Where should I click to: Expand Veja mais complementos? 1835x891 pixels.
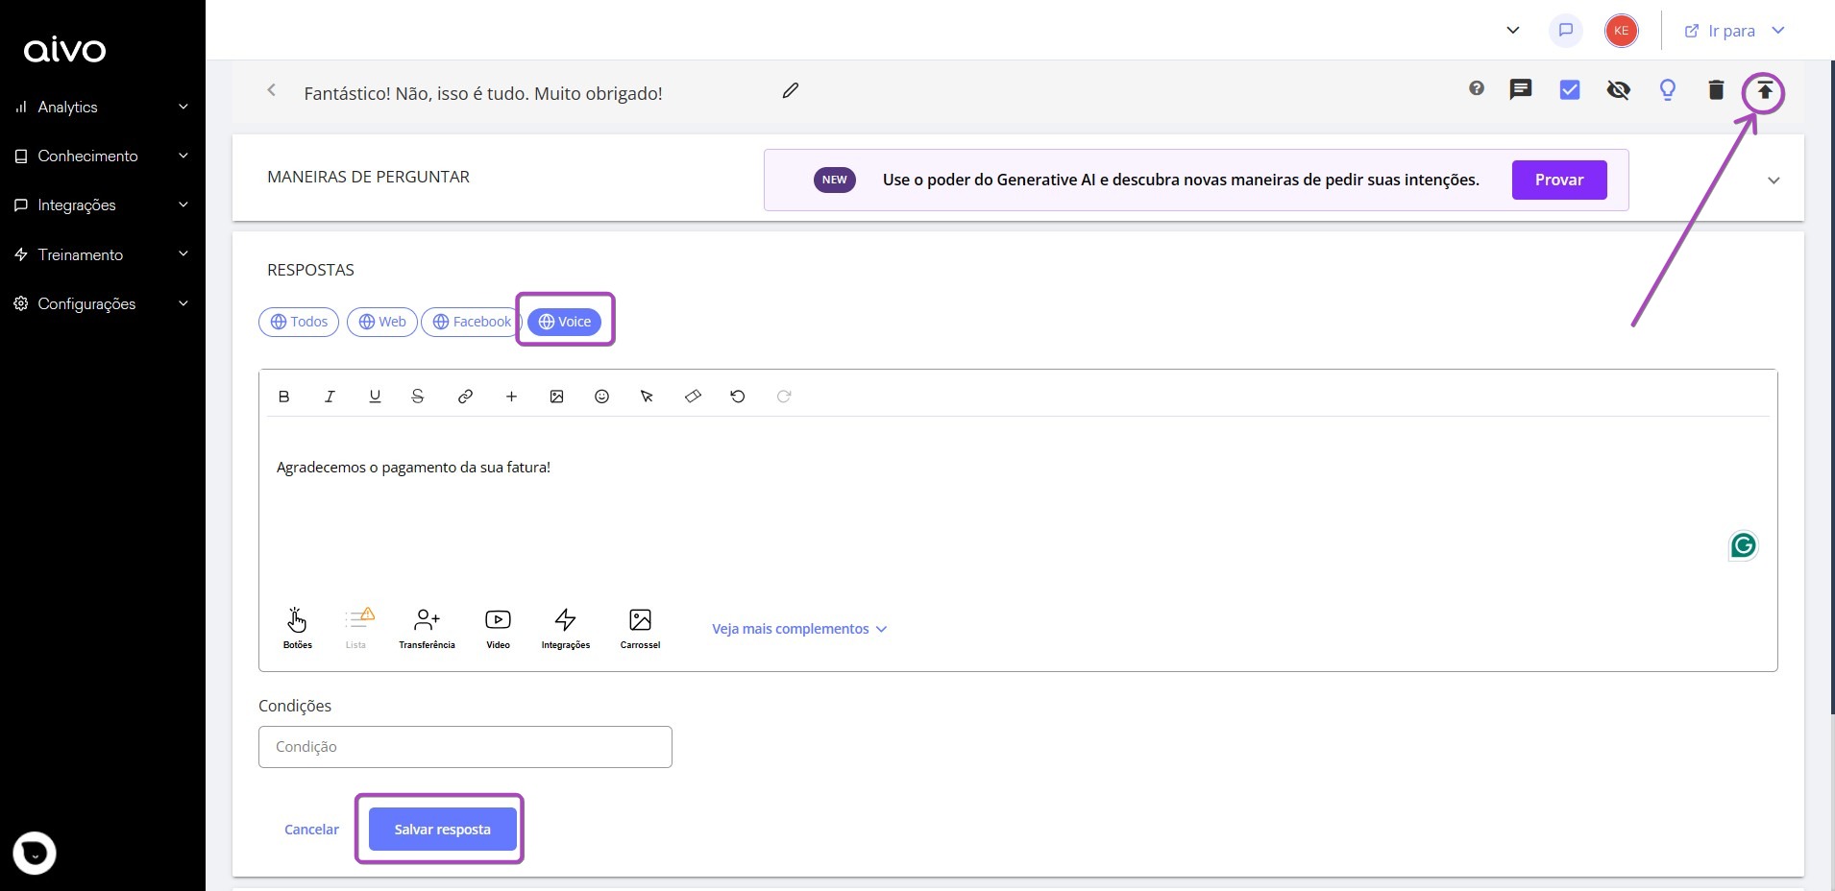point(799,629)
